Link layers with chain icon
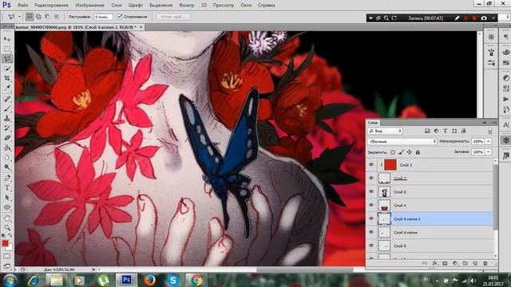The image size is (511, 287). click(x=424, y=263)
